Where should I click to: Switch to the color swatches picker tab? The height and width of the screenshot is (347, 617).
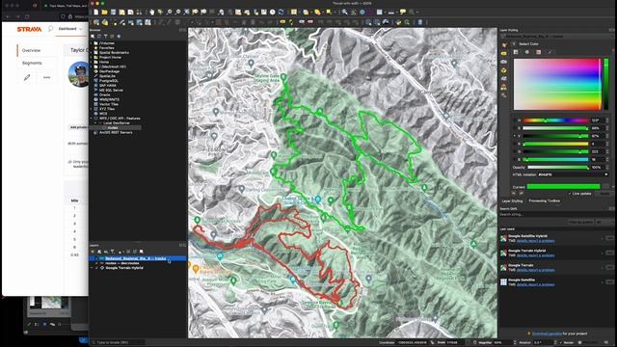(x=538, y=52)
